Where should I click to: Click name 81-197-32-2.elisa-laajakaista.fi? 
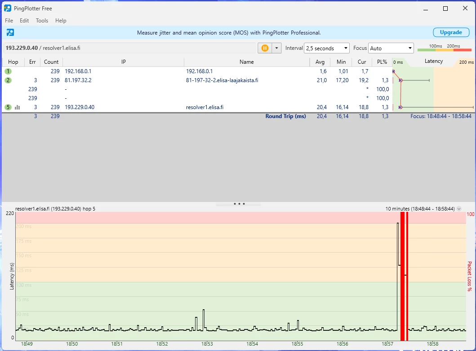pos(222,80)
